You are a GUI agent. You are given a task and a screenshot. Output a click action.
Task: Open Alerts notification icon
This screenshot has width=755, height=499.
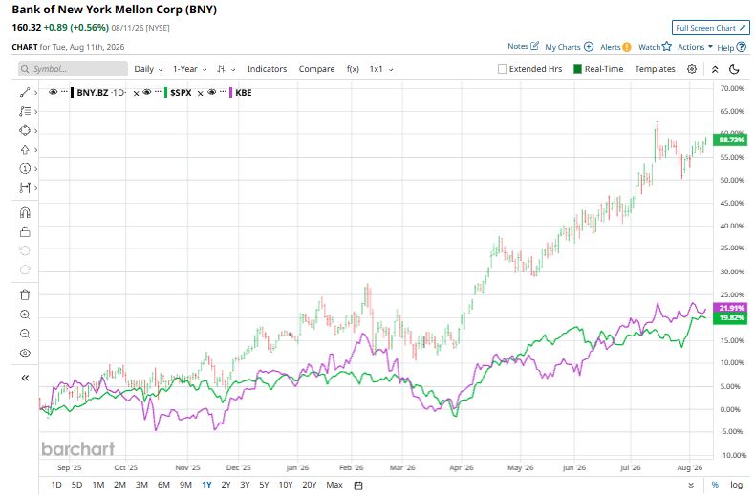(626, 47)
